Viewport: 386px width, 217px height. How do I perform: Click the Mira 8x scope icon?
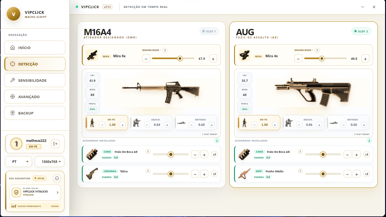pos(92,55)
